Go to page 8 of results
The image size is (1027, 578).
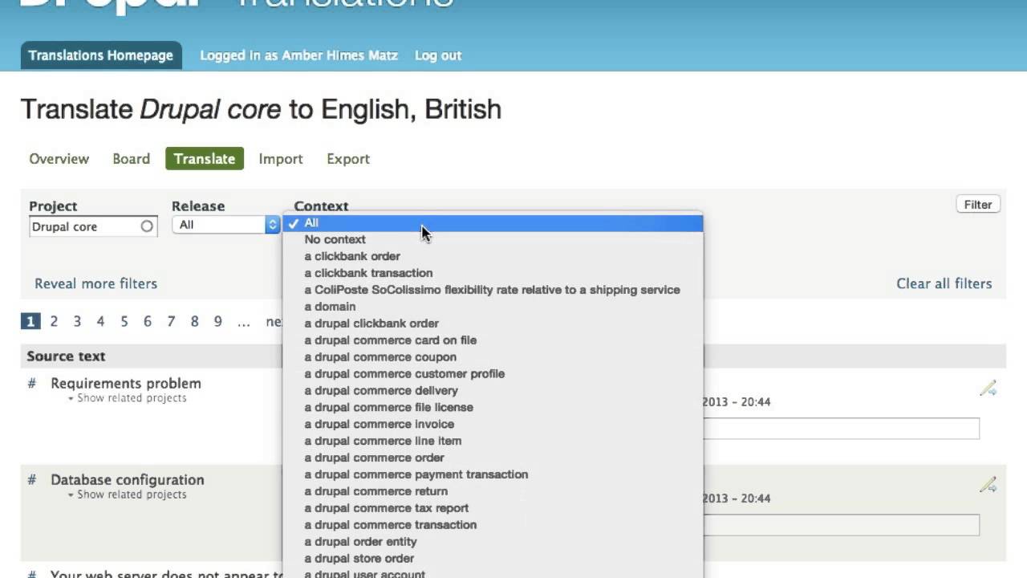[194, 321]
